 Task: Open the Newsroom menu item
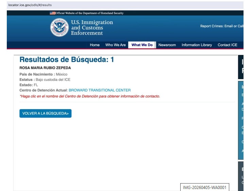pos(167,45)
